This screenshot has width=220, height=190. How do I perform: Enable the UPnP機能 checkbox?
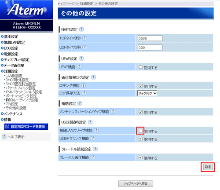(140, 67)
